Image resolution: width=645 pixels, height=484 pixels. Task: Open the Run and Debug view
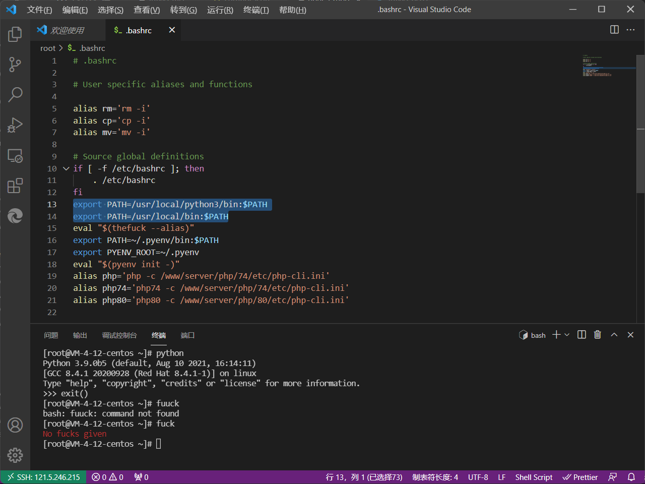15,125
